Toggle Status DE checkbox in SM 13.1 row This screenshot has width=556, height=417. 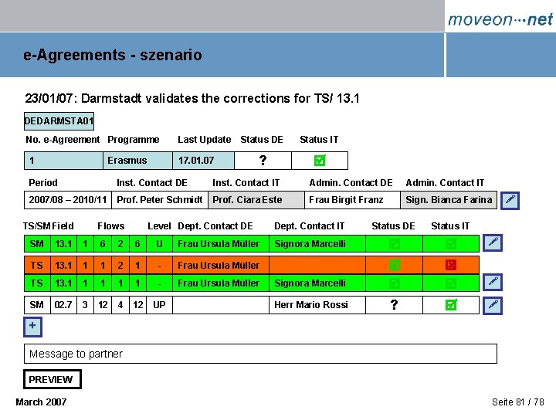tap(395, 243)
